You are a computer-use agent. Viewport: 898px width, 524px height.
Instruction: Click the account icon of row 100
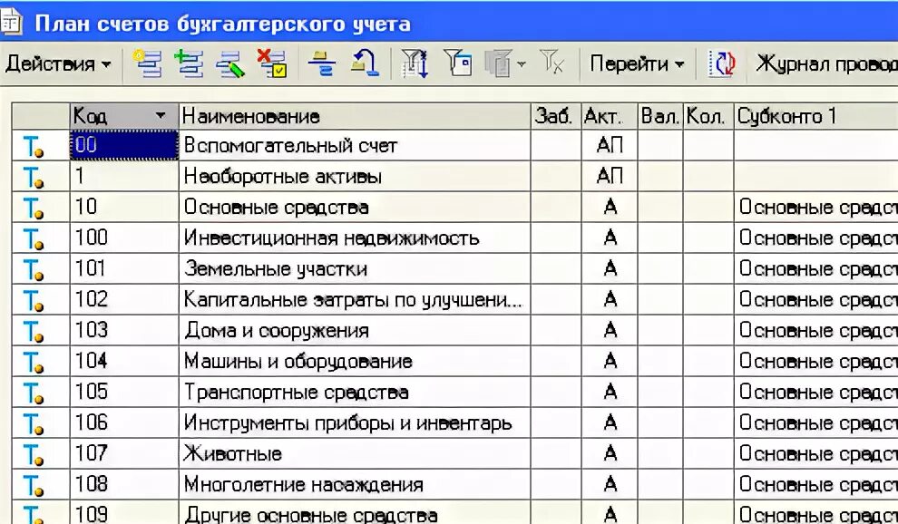coord(34,239)
